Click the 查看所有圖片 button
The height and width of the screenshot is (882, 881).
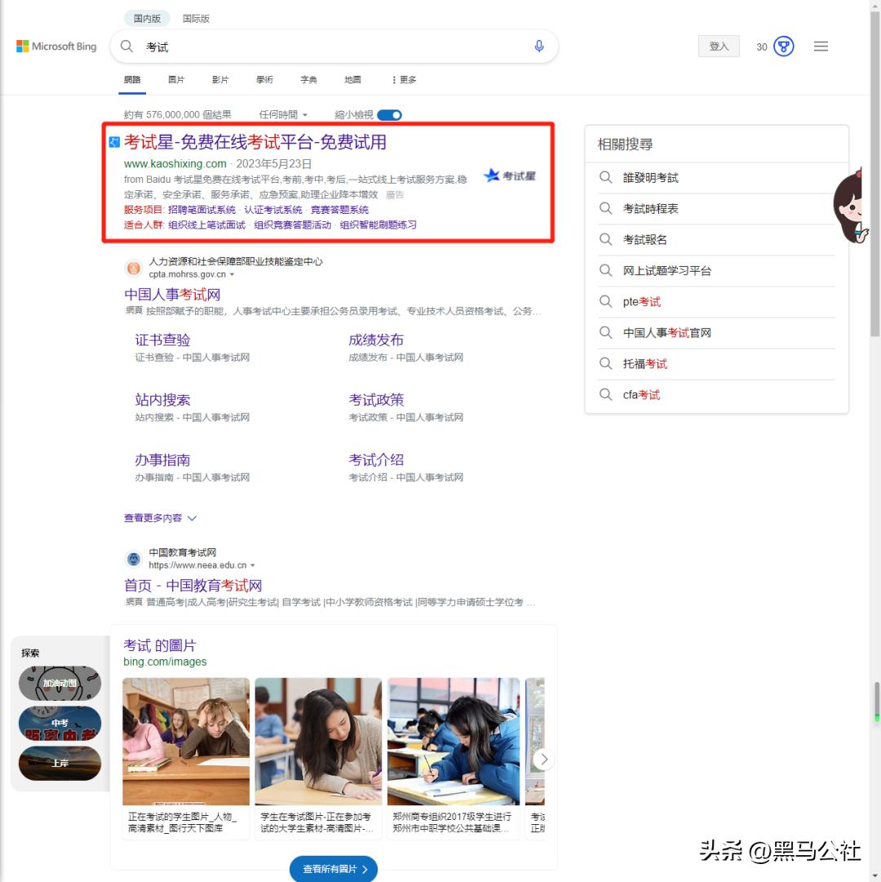click(x=333, y=869)
